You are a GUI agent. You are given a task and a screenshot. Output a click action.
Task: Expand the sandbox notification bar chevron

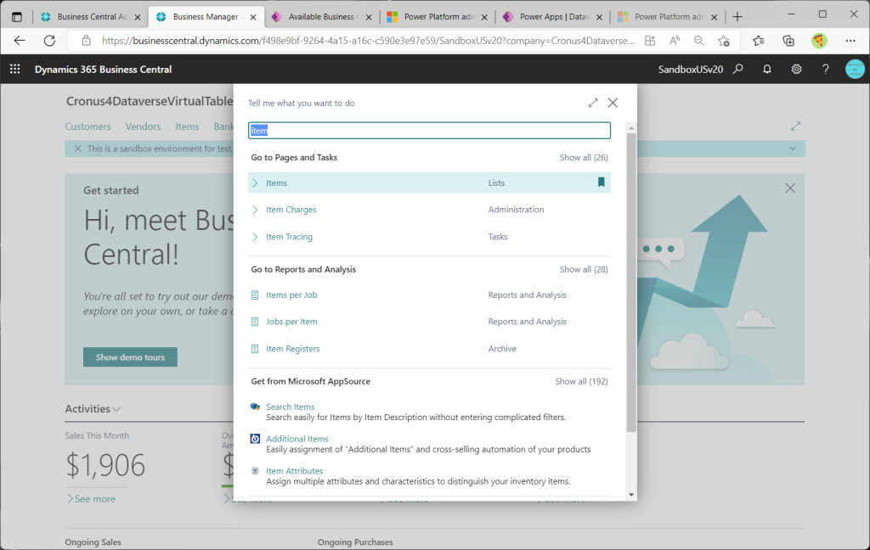pos(793,149)
